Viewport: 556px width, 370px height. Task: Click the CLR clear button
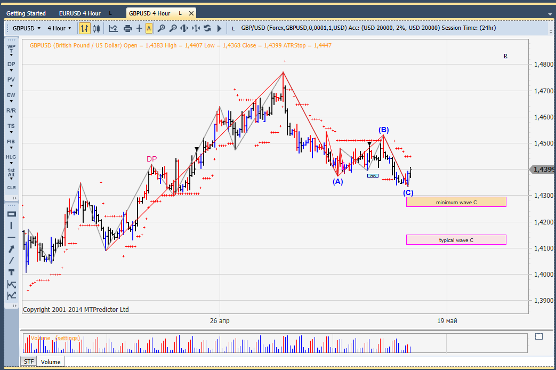11,188
